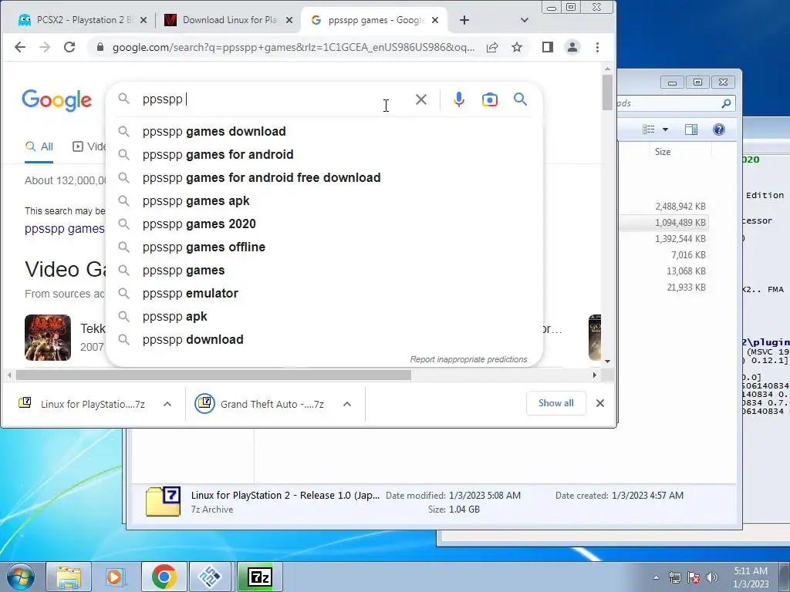Share this page from address bar
Screen dimensions: 790x592
pyautogui.click(x=492, y=47)
